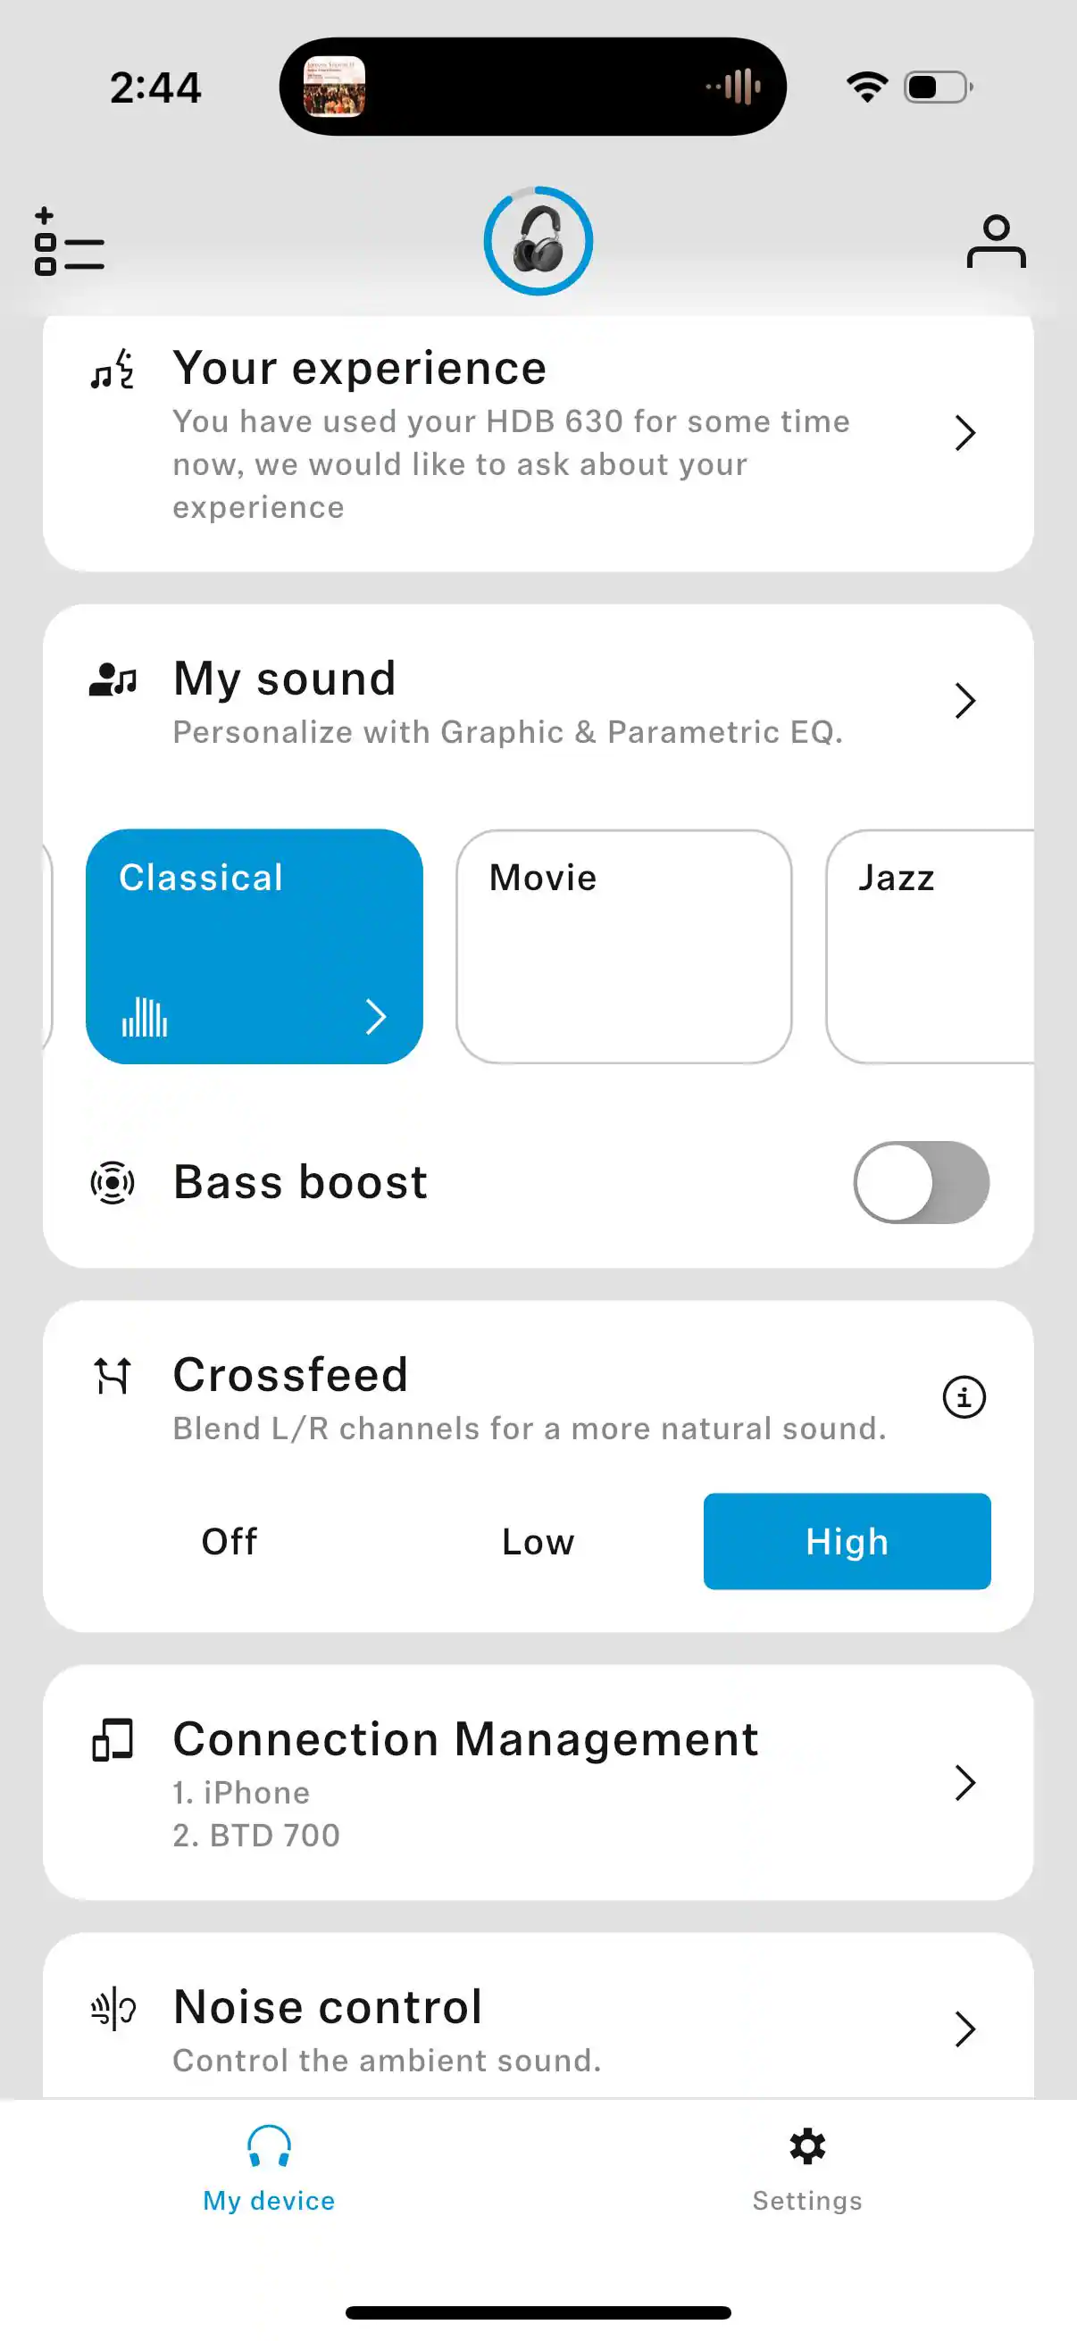Image resolution: width=1077 pixels, height=2341 pixels.
Task: Enable the Bass boost switch
Action: point(921,1182)
